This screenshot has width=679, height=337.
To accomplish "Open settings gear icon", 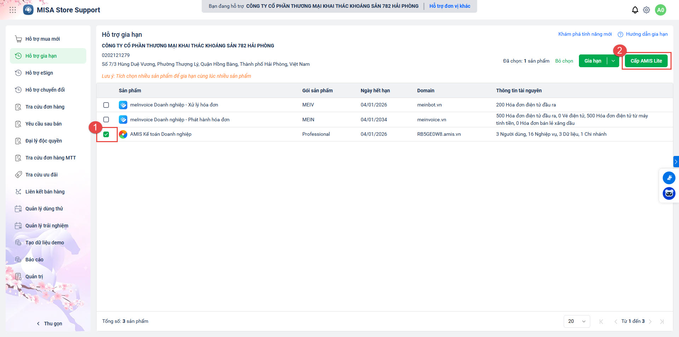I will click(646, 10).
